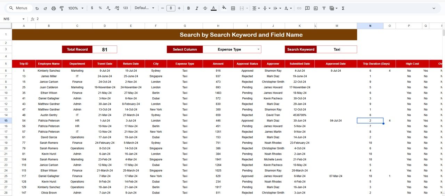Select the Paint format roller
The width and height of the screenshot is (445, 196).
62,8
